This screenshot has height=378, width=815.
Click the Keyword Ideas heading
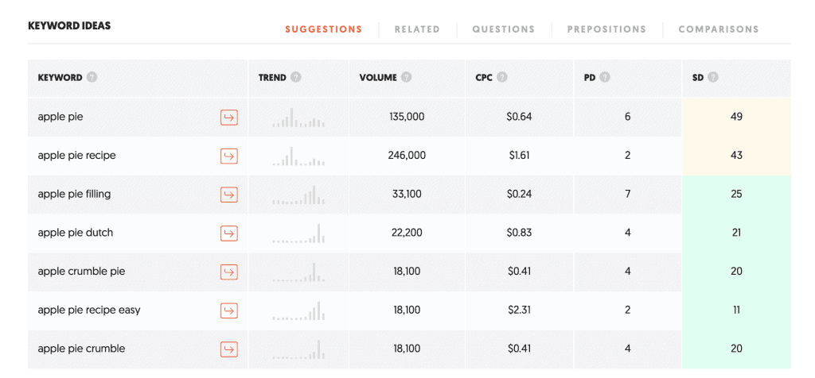click(69, 25)
